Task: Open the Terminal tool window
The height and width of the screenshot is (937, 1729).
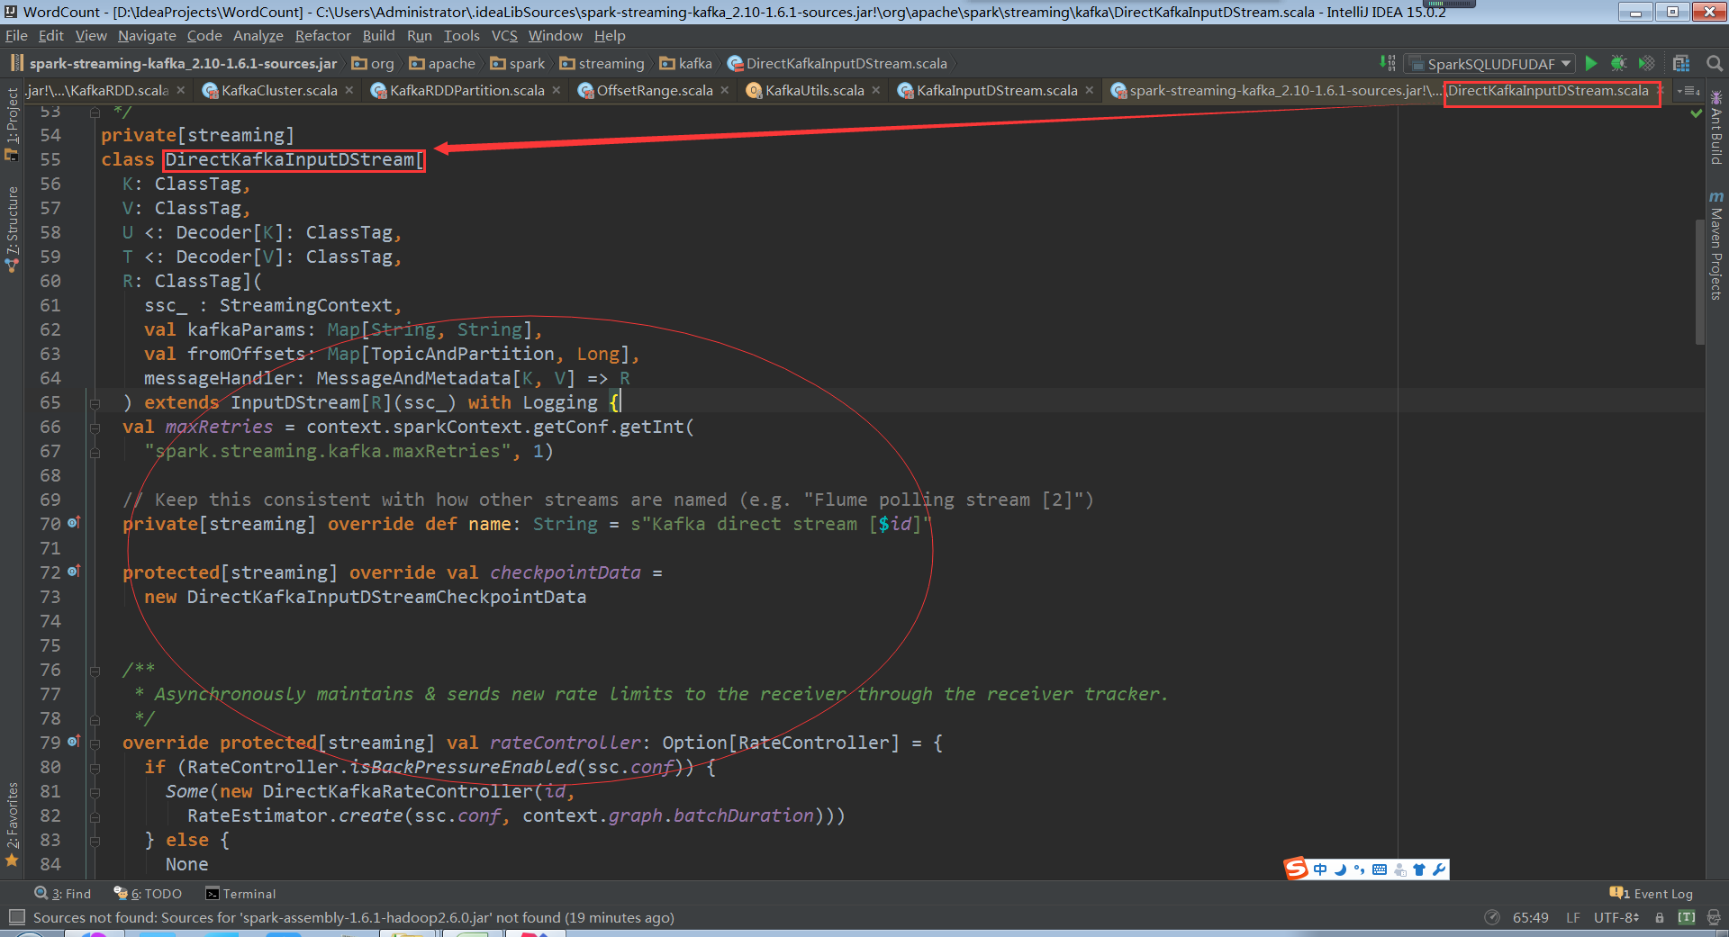Action: coord(240,893)
